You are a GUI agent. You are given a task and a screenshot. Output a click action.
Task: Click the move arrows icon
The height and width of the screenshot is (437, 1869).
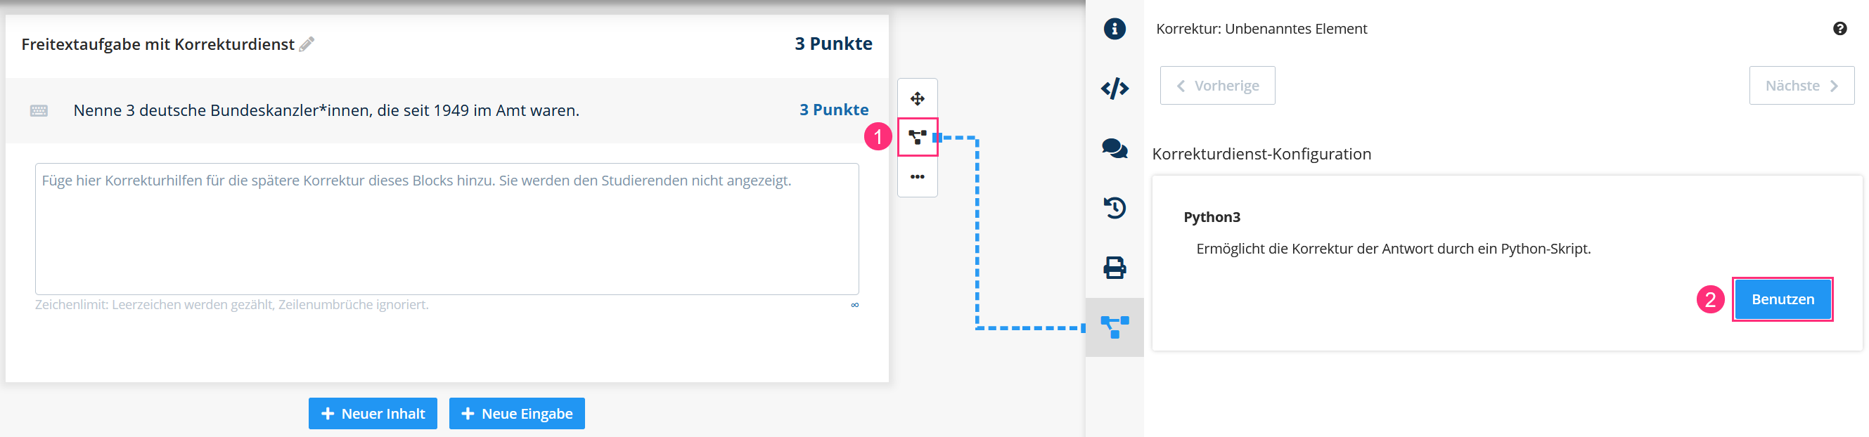[917, 98]
